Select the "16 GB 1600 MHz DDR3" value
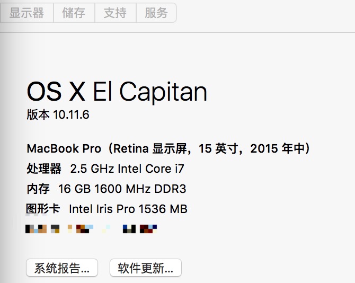The width and height of the screenshot is (355, 283). click(x=122, y=189)
